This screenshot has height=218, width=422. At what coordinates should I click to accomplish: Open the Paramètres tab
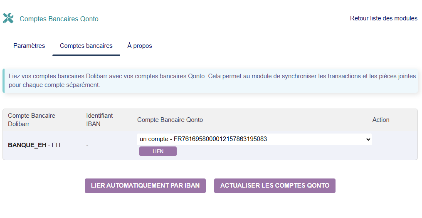coord(29,46)
